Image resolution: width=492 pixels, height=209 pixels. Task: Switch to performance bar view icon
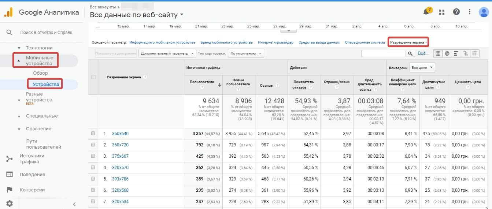coord(456,53)
